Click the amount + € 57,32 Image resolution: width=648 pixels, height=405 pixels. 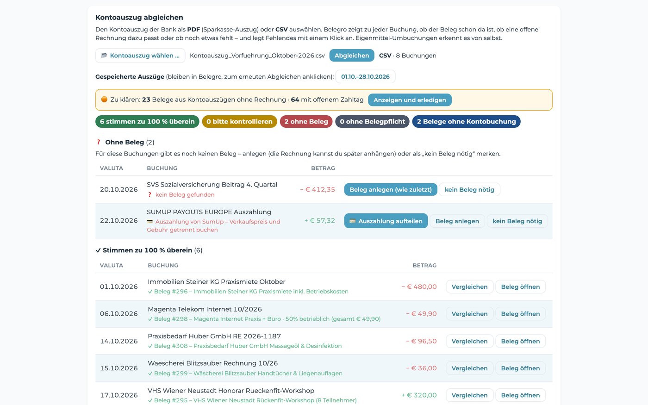319,221
